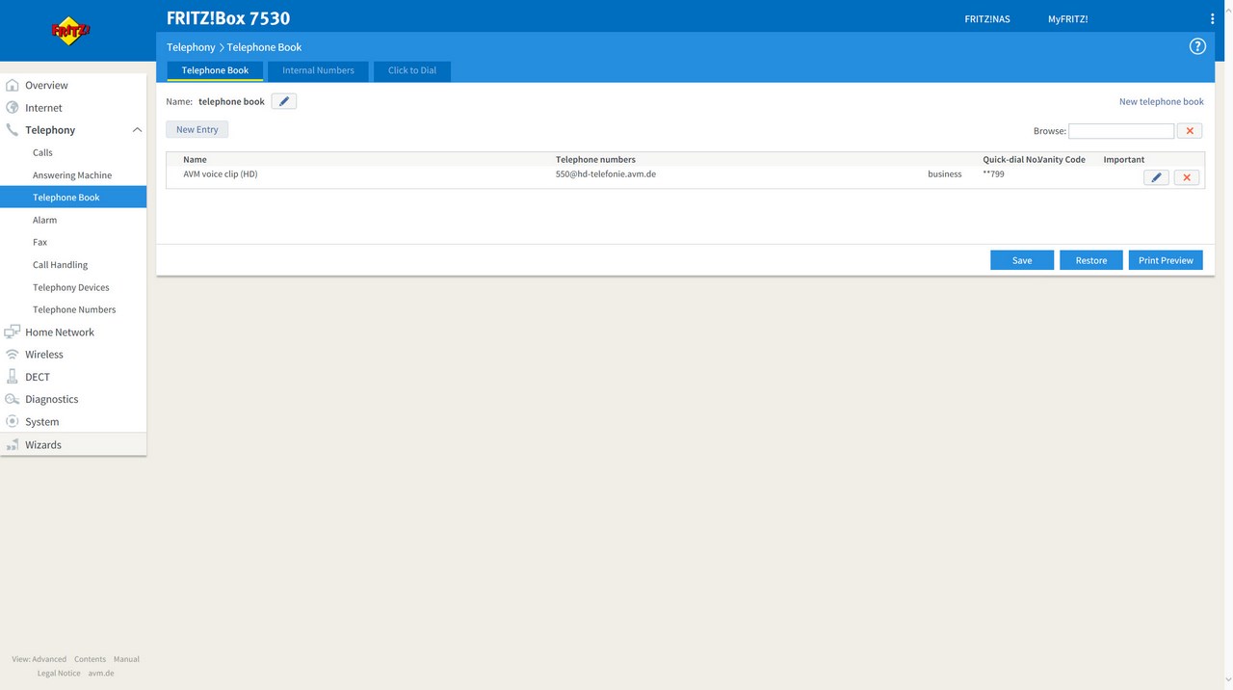The height and width of the screenshot is (690, 1233).
Task: Click the New Entry button
Action: (197, 129)
